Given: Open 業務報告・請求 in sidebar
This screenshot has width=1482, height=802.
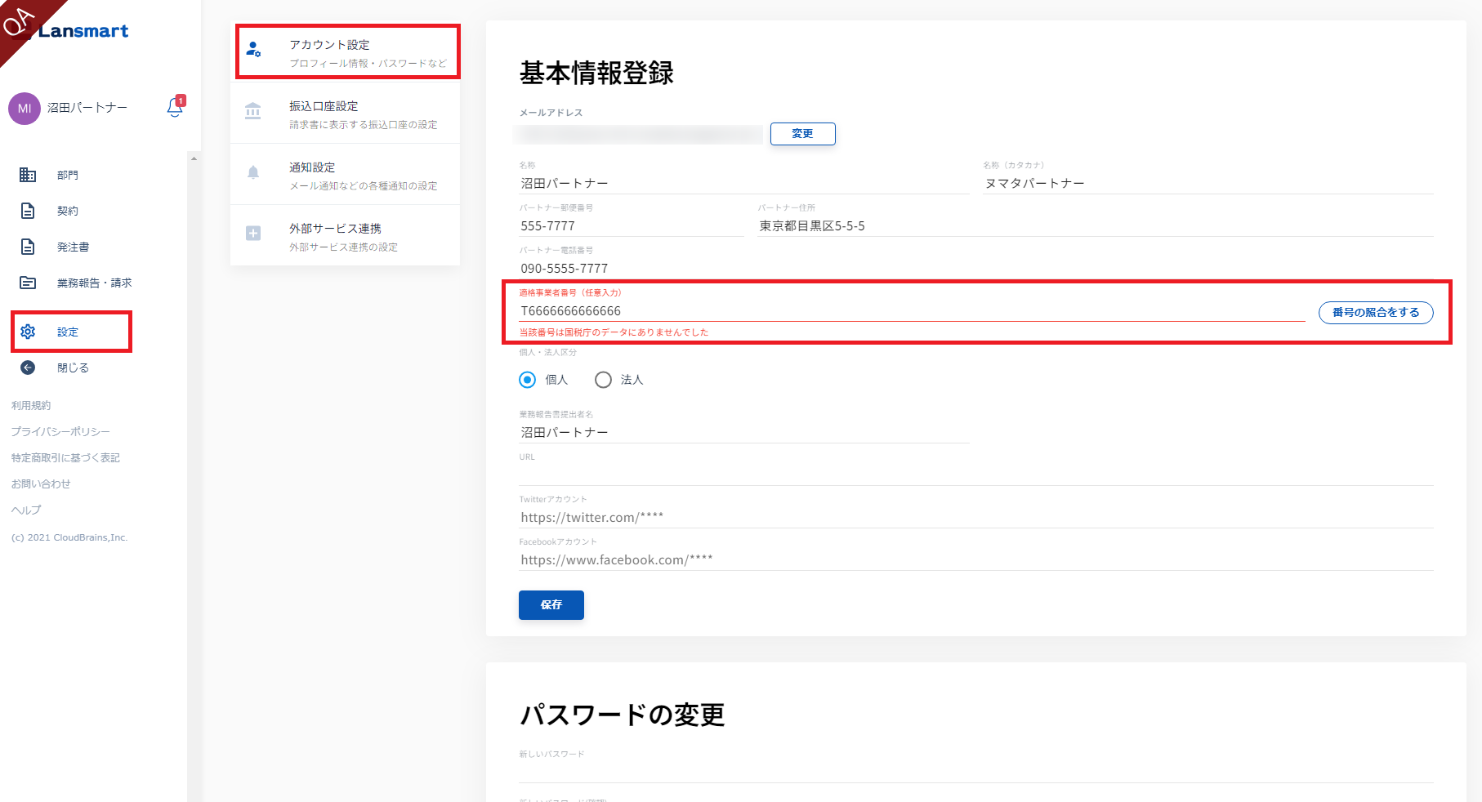Looking at the screenshot, I should [x=94, y=283].
